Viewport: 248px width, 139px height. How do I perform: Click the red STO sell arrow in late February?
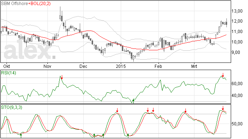pyautogui.click(x=185, y=111)
